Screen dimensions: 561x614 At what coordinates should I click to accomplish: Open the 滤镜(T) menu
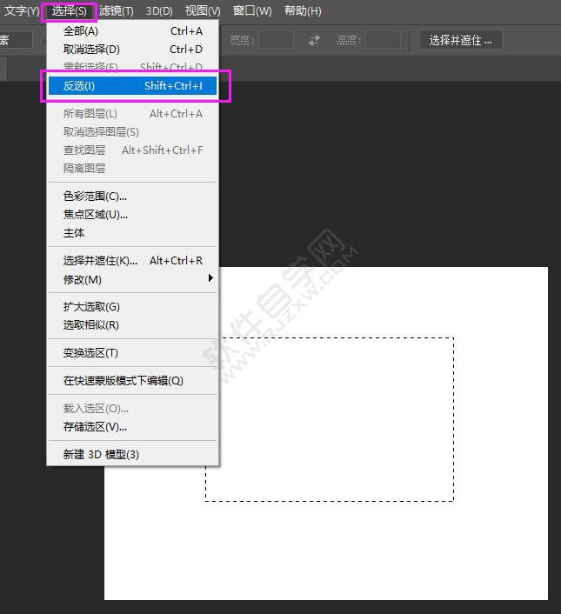(116, 11)
